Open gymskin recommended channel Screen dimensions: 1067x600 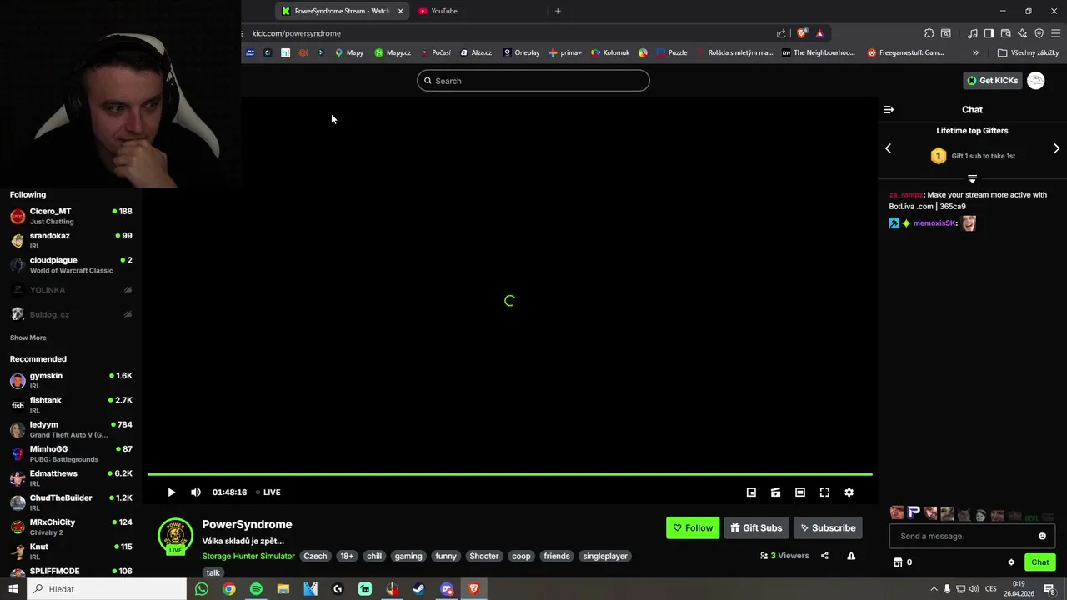[71, 380]
